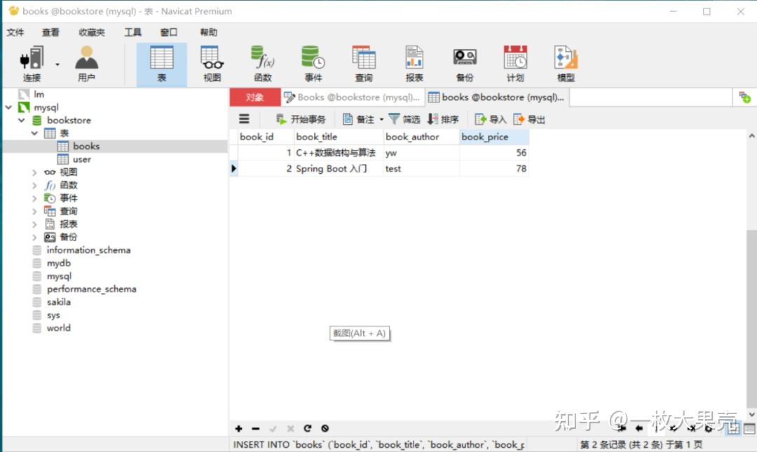This screenshot has height=452, width=757.
Task: Start a transaction with 开始事务
Action: pos(300,118)
